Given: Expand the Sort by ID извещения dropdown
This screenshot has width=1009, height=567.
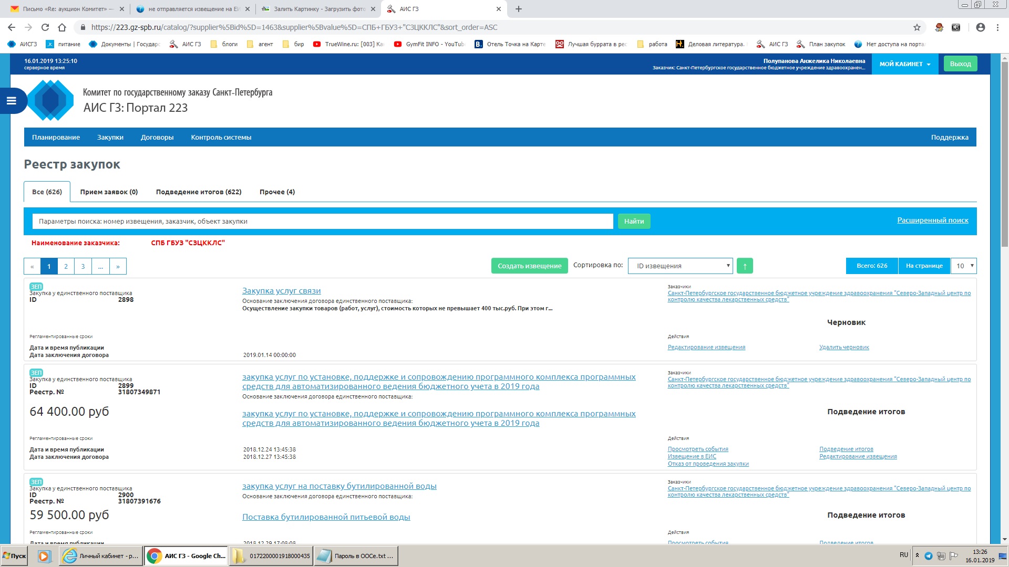Looking at the screenshot, I should tap(680, 266).
